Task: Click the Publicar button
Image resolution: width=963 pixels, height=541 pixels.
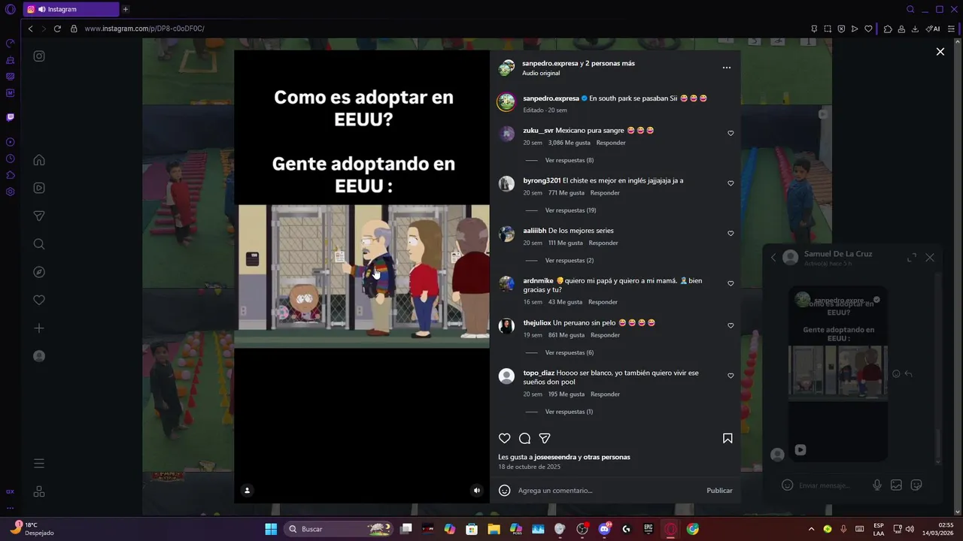Action: click(x=719, y=491)
